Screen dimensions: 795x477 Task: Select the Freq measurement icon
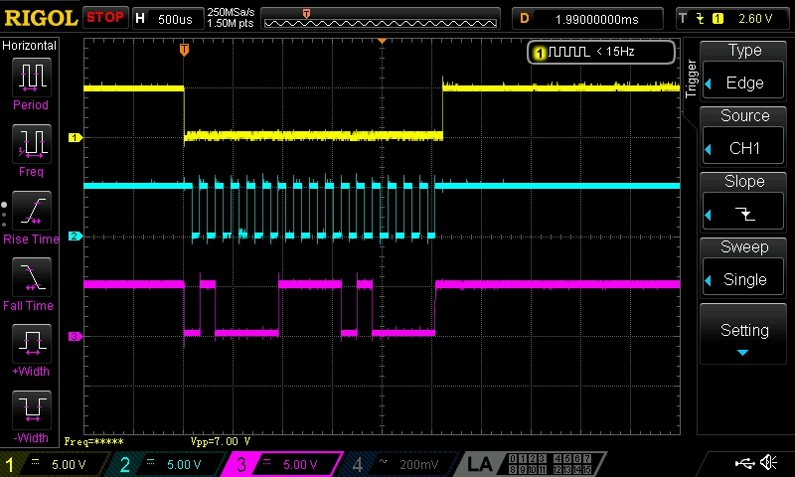(31, 144)
